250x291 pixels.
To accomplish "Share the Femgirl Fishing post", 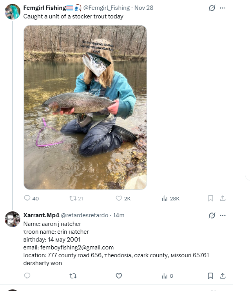I will (x=223, y=198).
